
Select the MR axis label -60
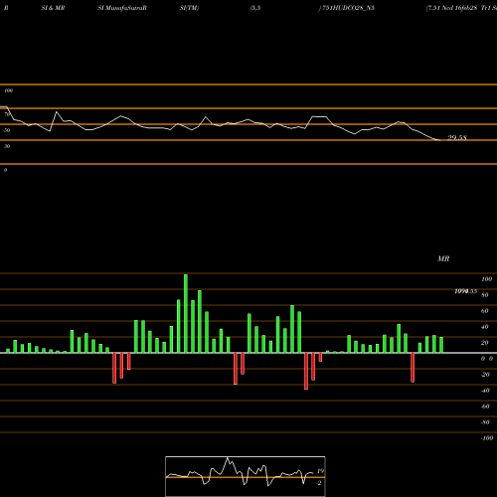click(485, 407)
